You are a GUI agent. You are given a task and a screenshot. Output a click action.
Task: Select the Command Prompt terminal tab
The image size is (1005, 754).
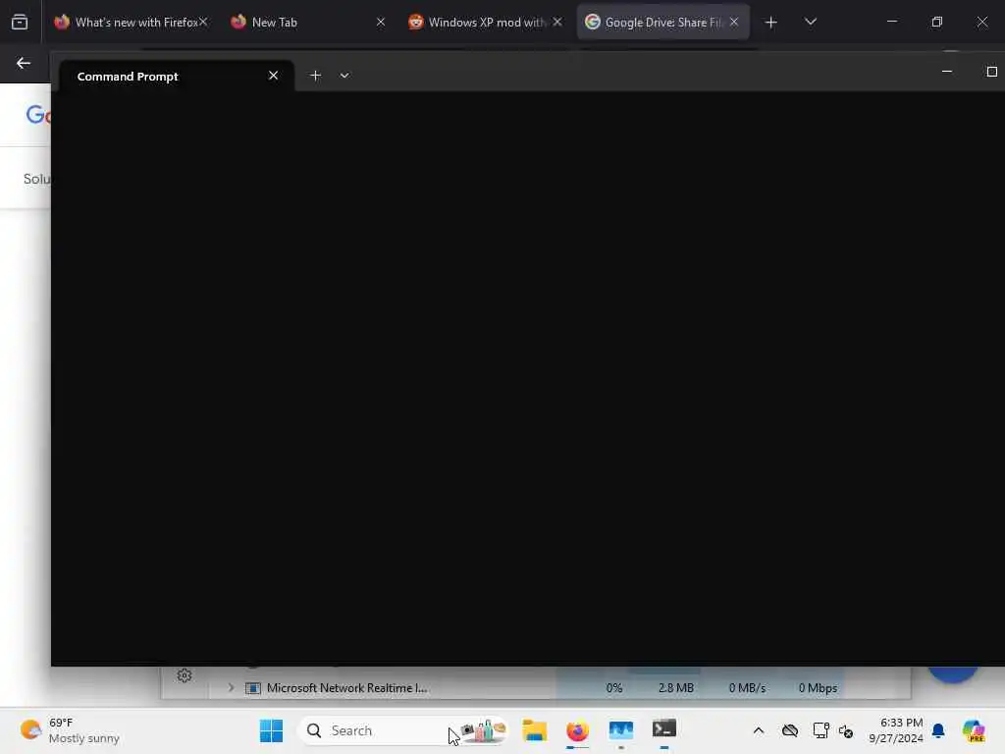point(176,77)
